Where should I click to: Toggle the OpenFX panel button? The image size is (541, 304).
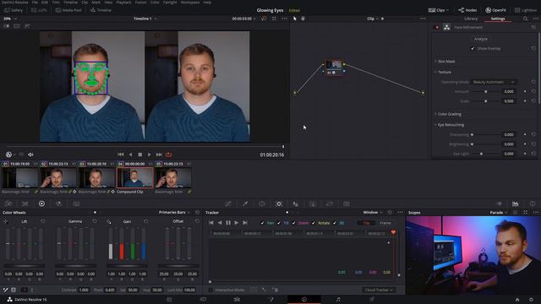pos(495,10)
